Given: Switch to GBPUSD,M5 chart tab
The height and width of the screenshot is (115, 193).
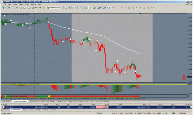Looking at the screenshot, I should click(x=34, y=101).
